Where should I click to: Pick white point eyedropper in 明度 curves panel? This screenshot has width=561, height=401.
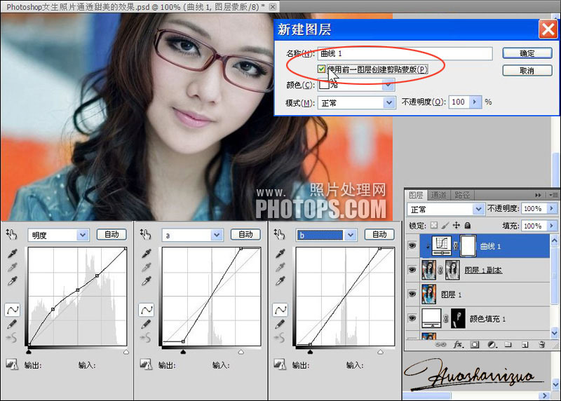point(13,281)
